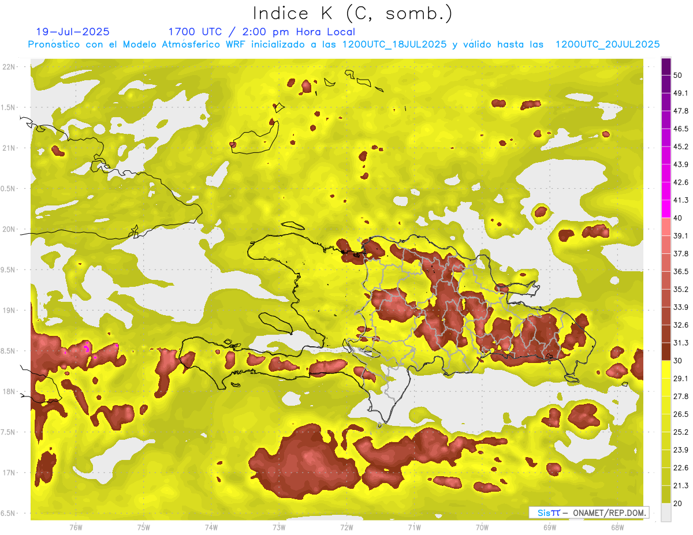
Task: Select the date text "19-Jul-2025"
Action: tap(73, 32)
